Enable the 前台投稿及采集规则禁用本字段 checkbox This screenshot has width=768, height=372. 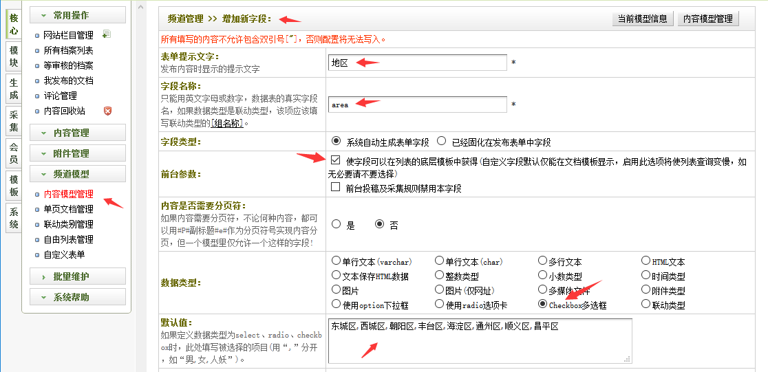point(336,187)
